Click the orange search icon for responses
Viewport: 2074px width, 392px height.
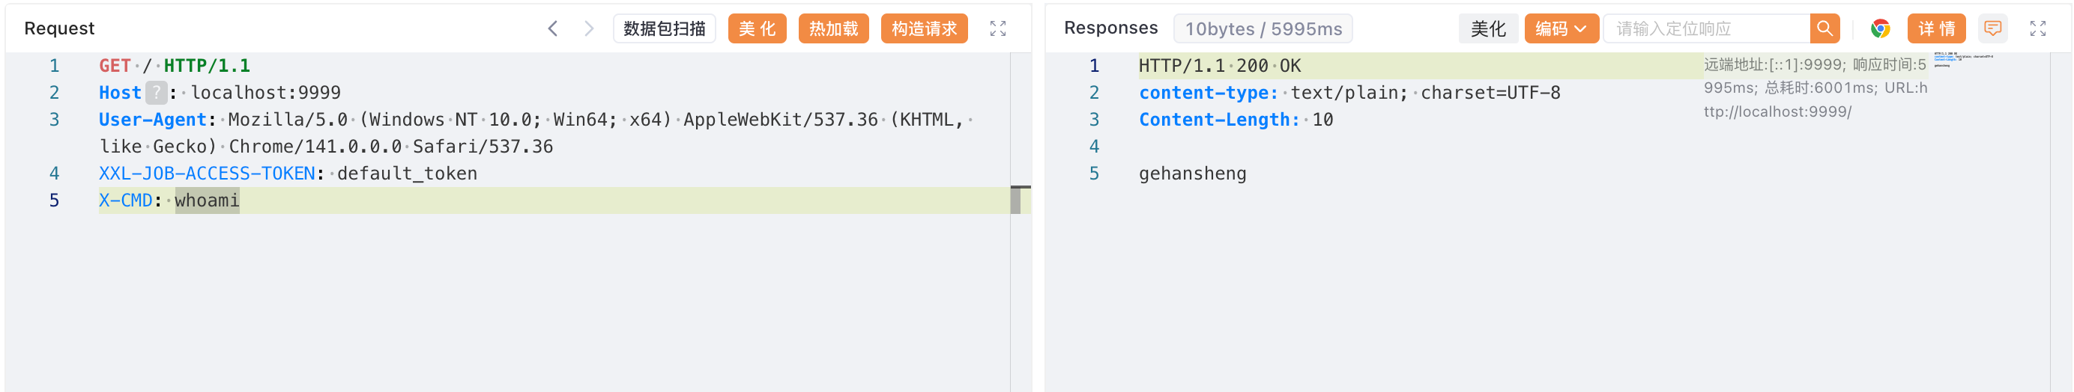coord(1824,29)
